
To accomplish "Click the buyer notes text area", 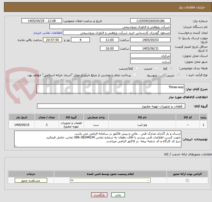I will 98,139.
